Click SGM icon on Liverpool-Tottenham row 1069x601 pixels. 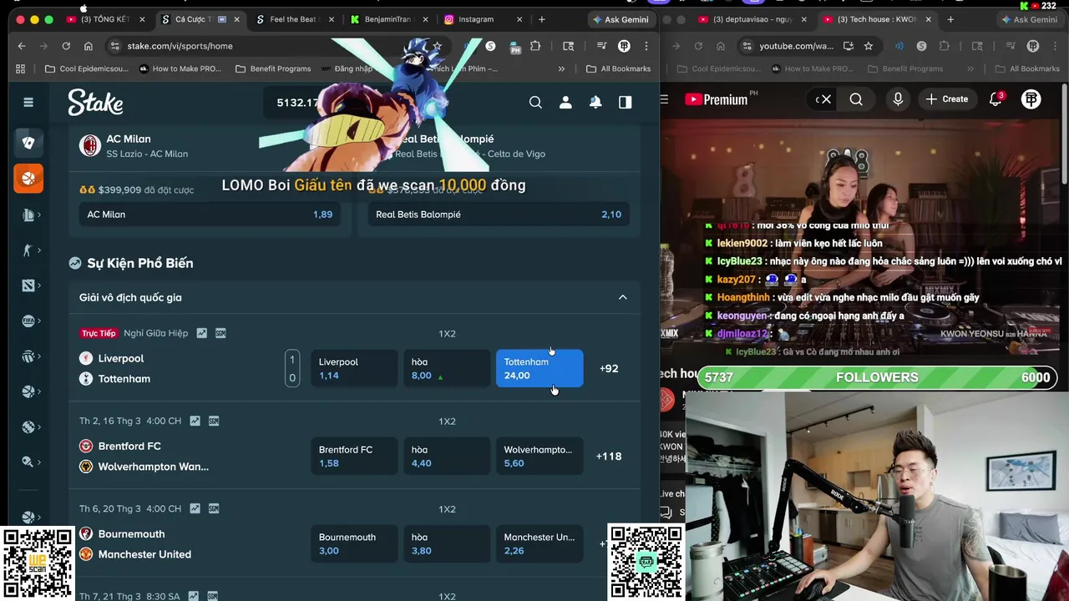(220, 333)
